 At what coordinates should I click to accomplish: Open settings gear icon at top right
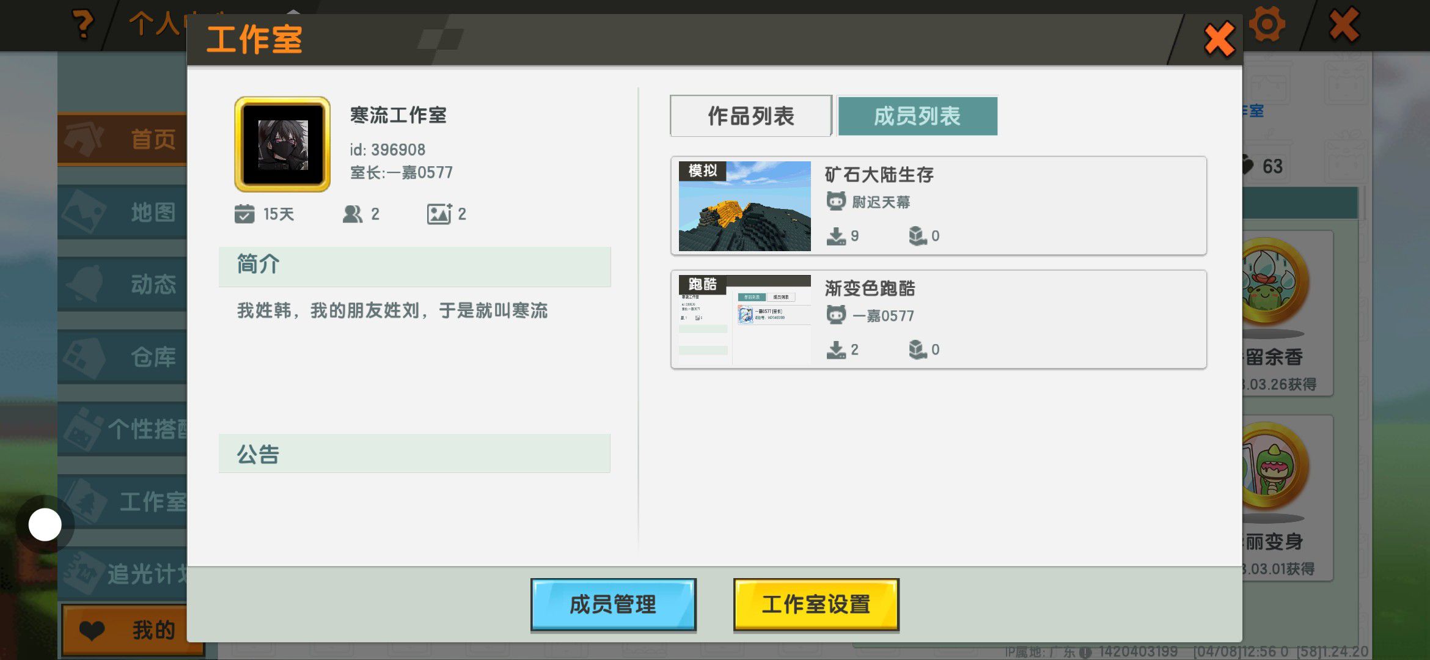[x=1267, y=25]
